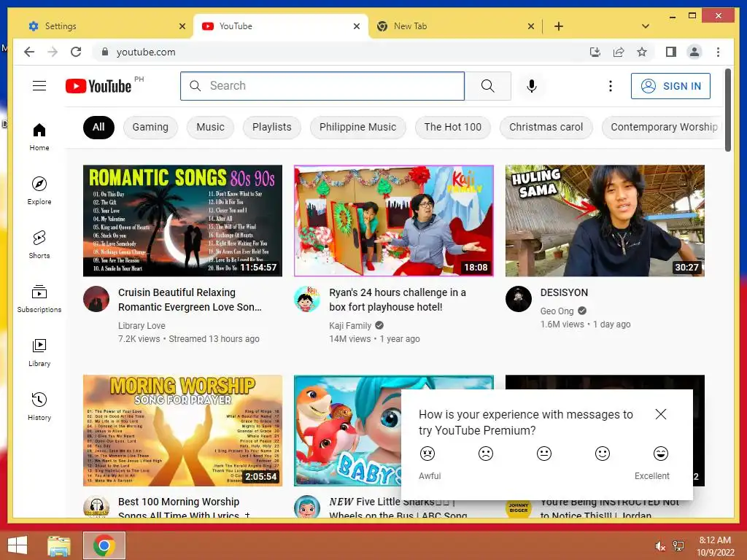Click the Kaji Family channel avatar
The height and width of the screenshot is (560, 747).
307,299
